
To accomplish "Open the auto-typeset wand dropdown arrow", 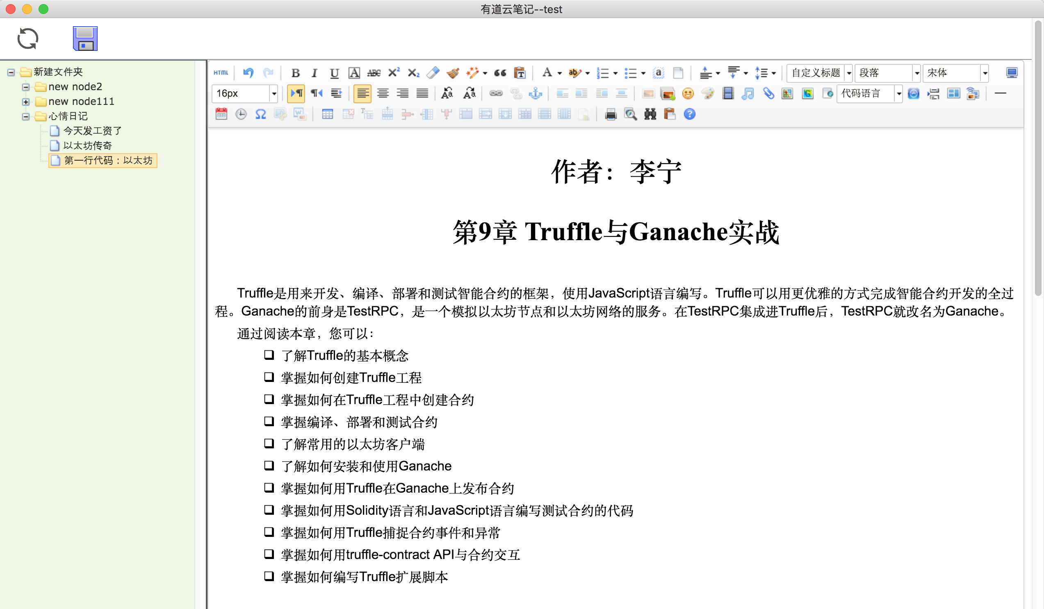I will click(x=485, y=73).
